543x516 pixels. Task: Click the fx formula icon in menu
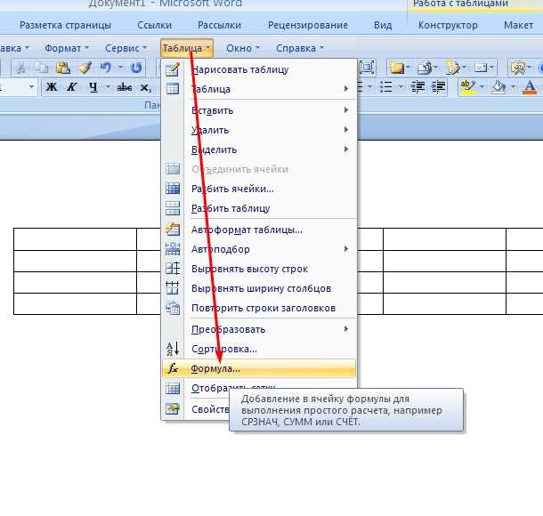pos(173,368)
